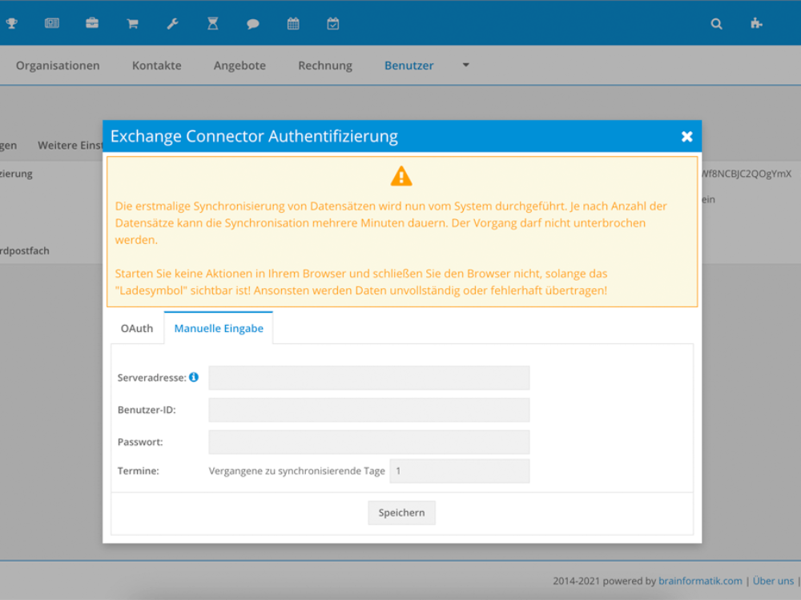Image resolution: width=801 pixels, height=600 pixels.
Task: Follow the brainformatik.com link
Action: [x=700, y=581]
